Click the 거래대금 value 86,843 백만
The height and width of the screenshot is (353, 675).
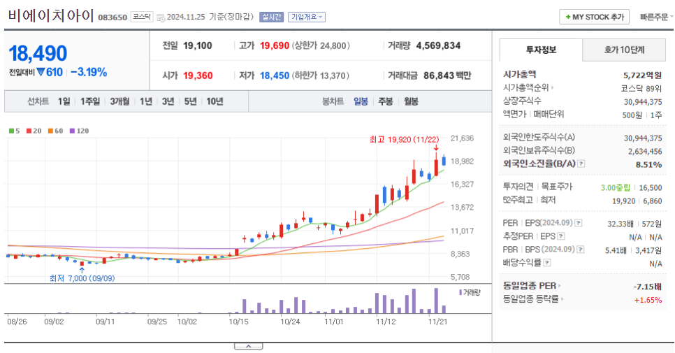click(447, 75)
